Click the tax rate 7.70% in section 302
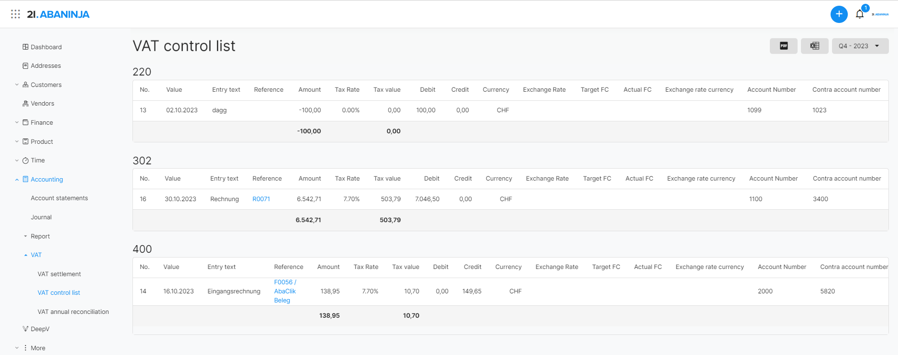 coord(351,199)
